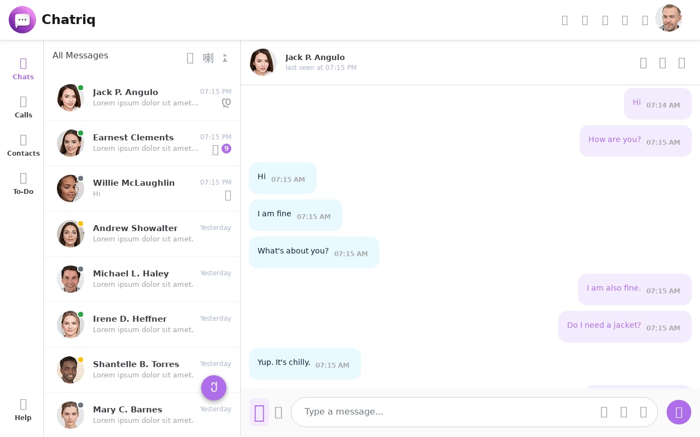This screenshot has height=437, width=700.
Task: Open the Calls section in the sidebar
Action: [23, 108]
